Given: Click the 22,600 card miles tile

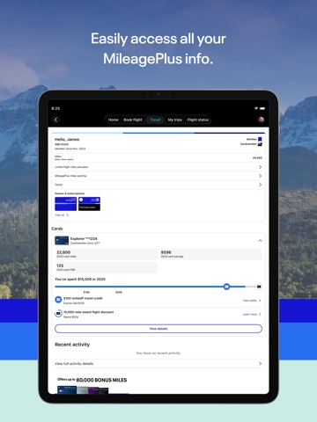Looking at the screenshot, I should coord(106,254).
